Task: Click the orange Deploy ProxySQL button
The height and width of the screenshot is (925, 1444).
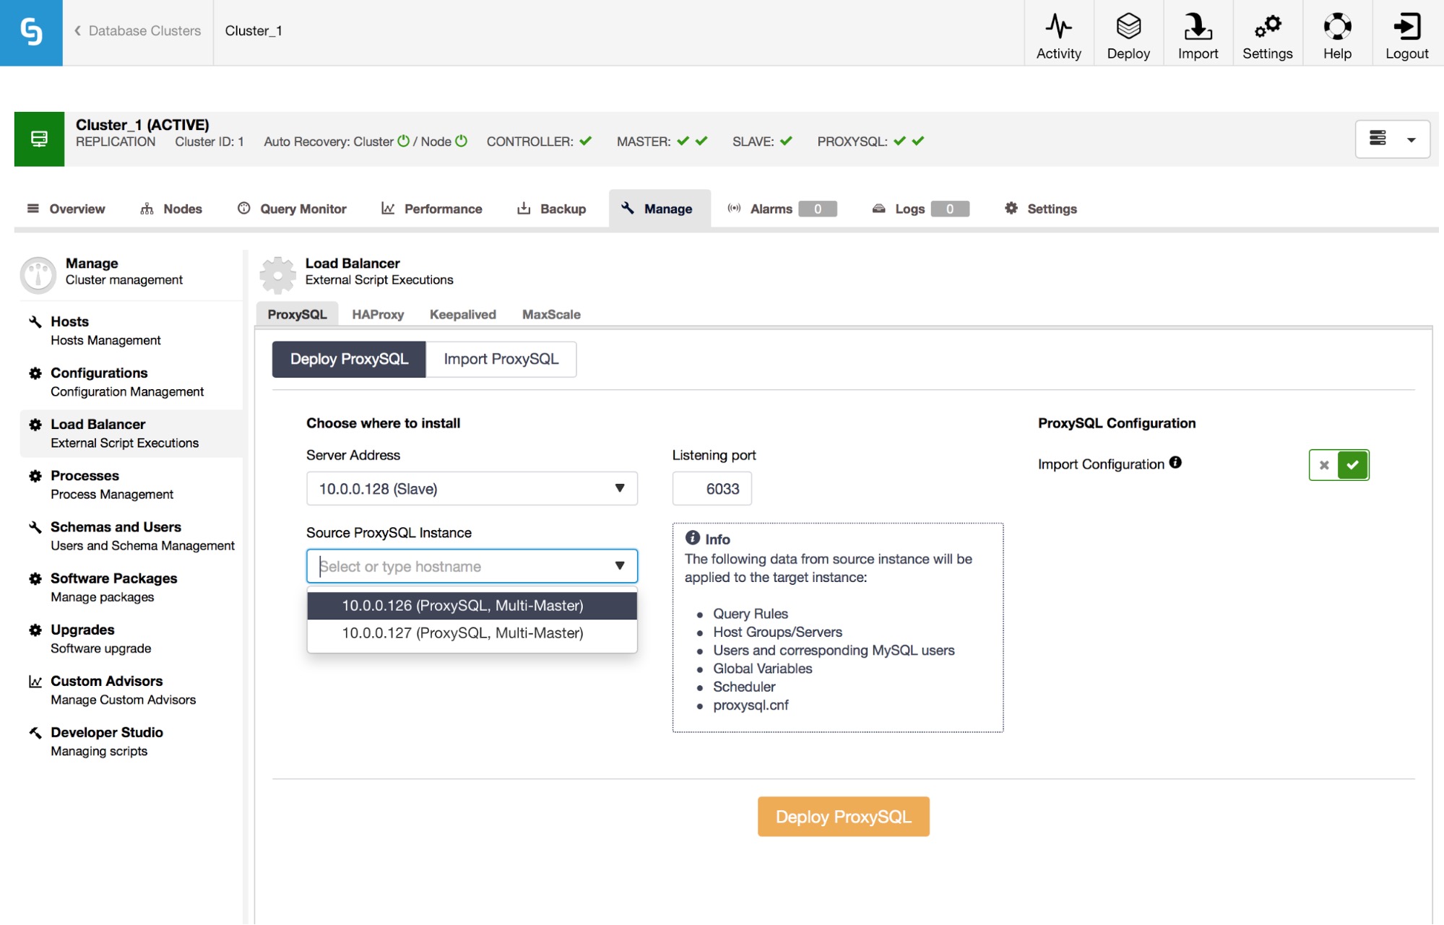Action: 843,817
